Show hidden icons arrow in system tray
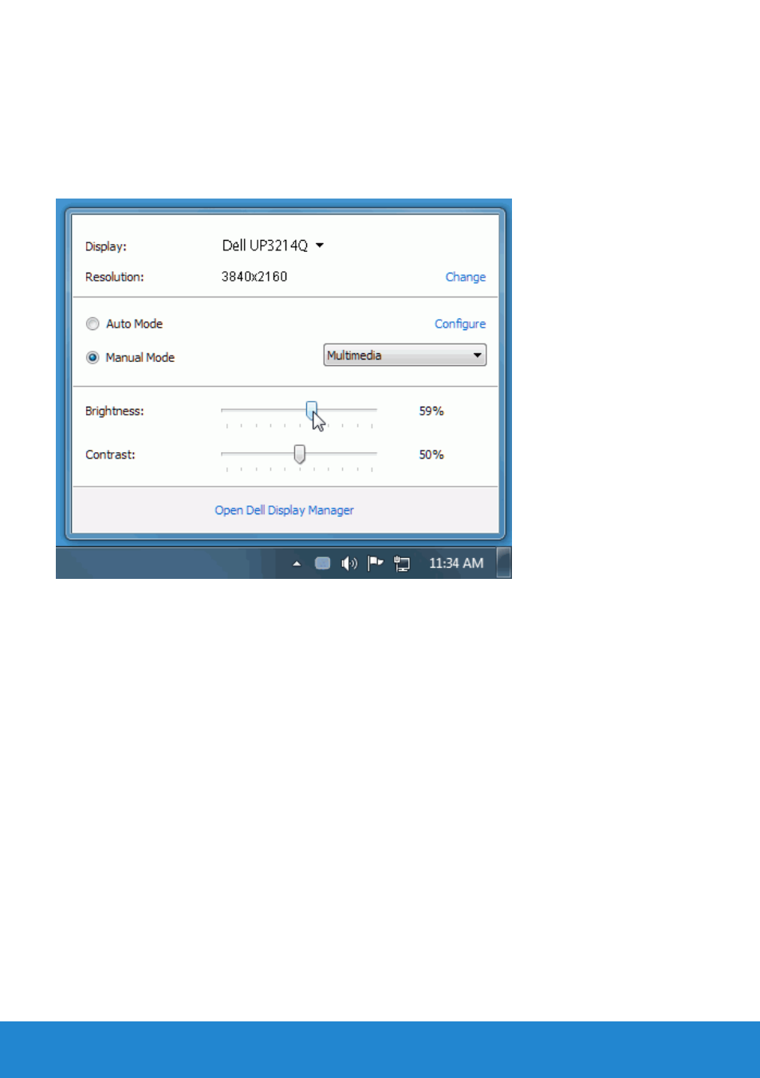Viewport: 760px width, 1078px height. [x=297, y=564]
